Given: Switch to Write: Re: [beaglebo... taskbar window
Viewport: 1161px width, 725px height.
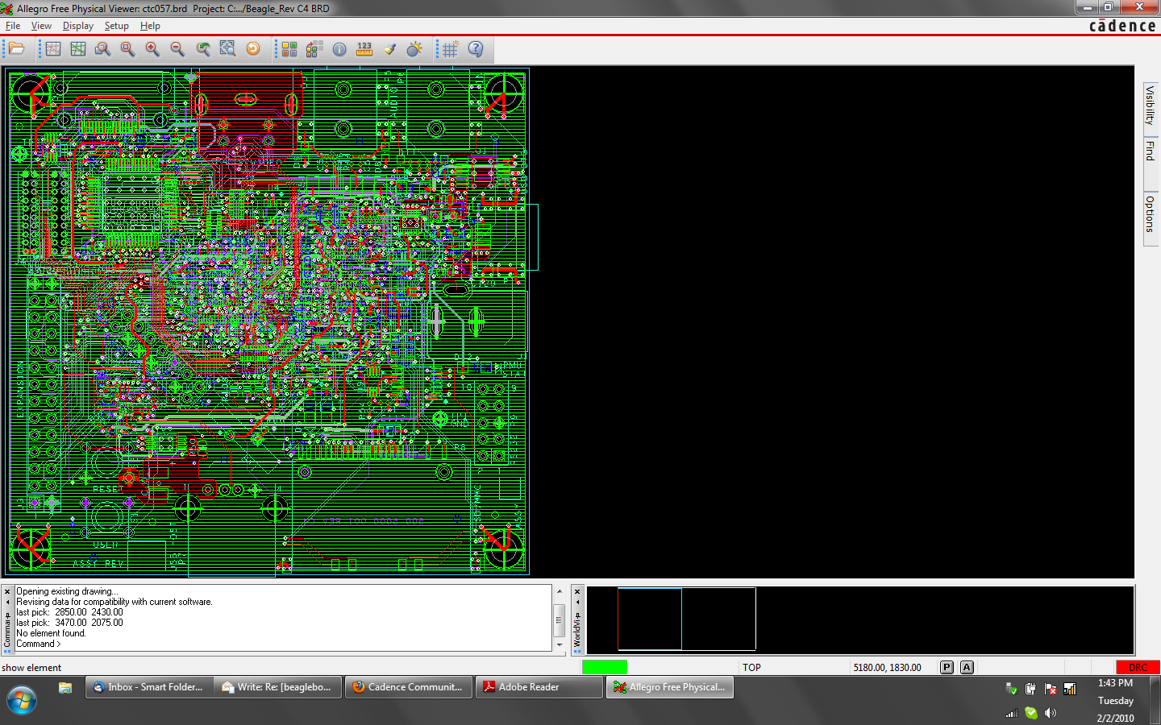Looking at the screenshot, I should (278, 687).
